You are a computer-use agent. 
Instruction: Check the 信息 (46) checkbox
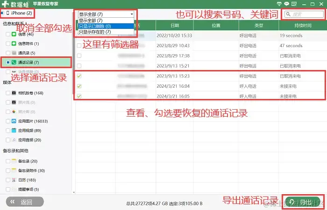(8, 34)
